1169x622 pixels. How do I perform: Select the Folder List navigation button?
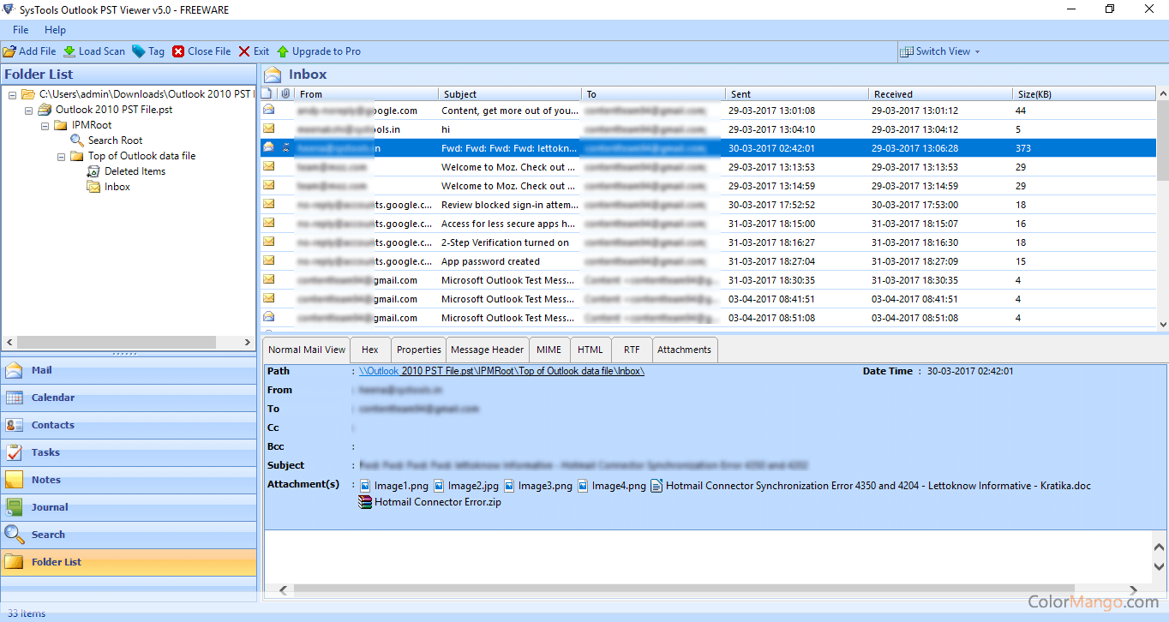(129, 562)
